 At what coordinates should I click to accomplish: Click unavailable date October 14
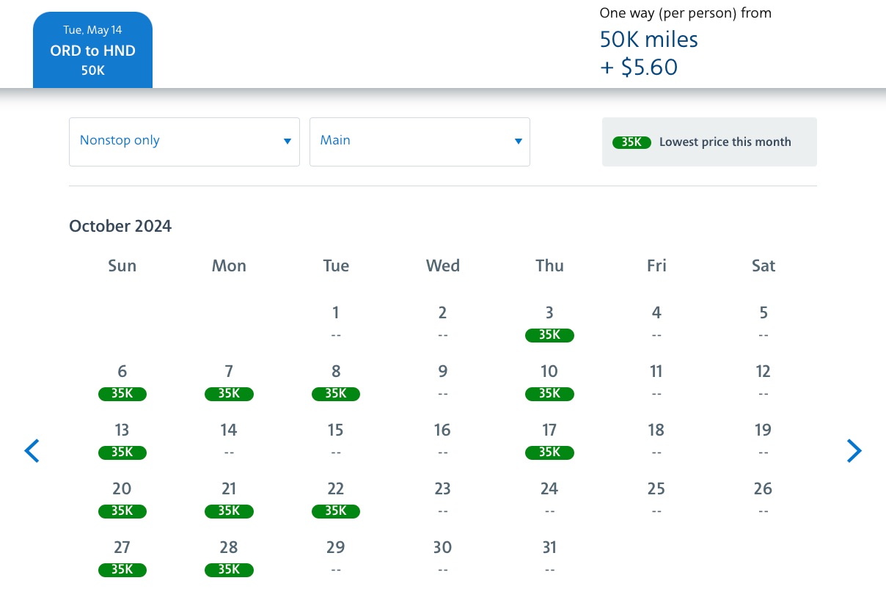coord(229,441)
